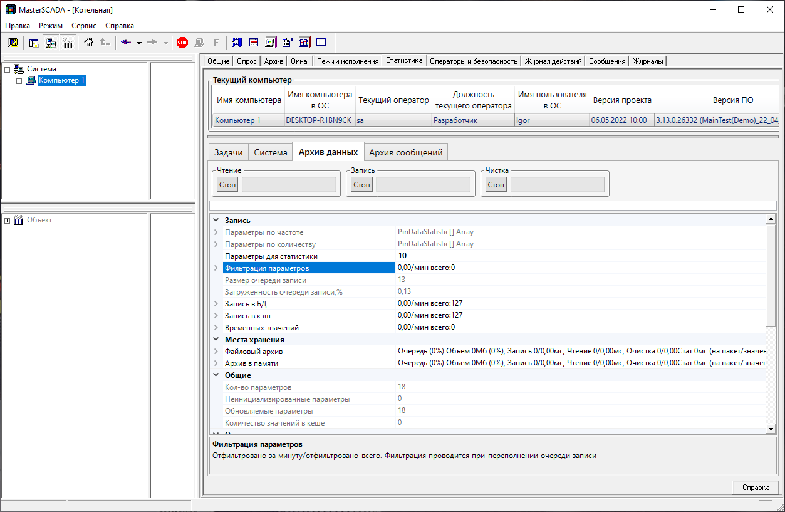Expand Файловый архив row
The height and width of the screenshot is (512, 785).
[x=216, y=352]
